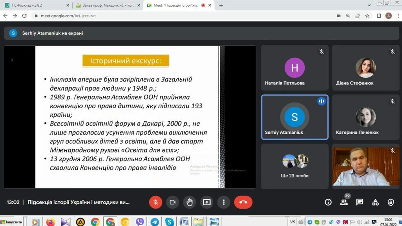Open the Activities panel icon
The height and width of the screenshot is (226, 402).
point(375,202)
